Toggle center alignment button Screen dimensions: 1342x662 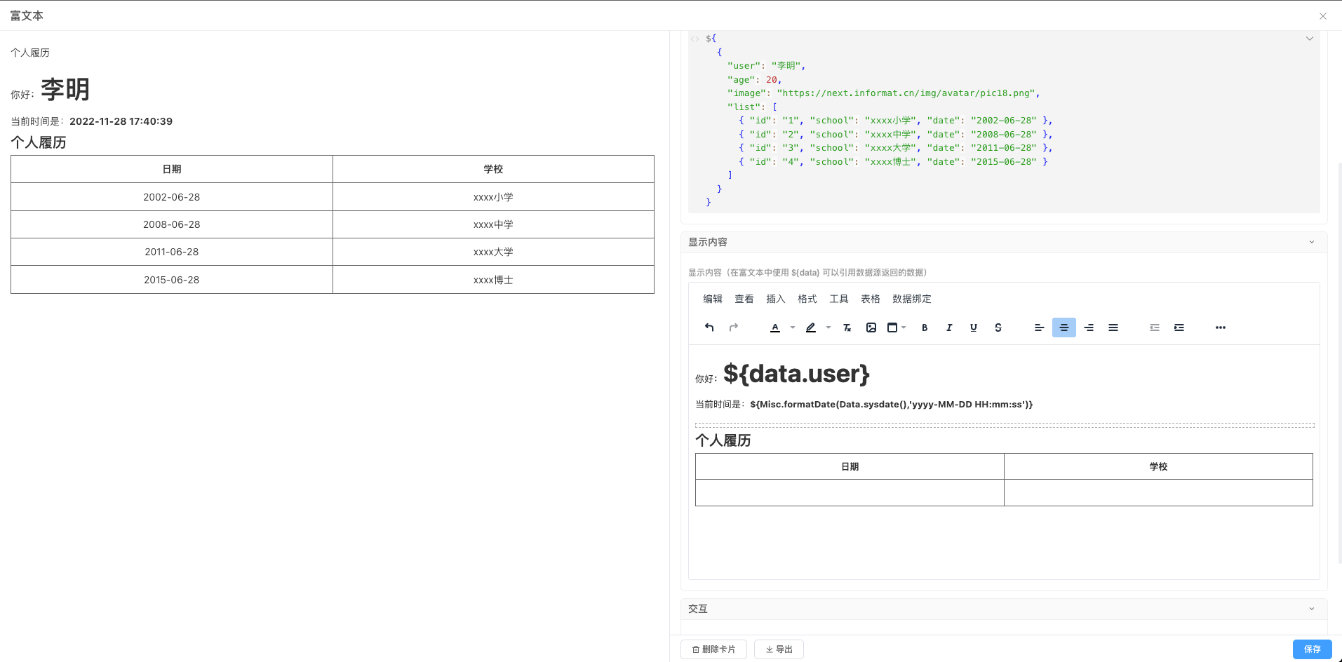(1064, 327)
